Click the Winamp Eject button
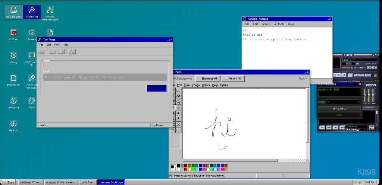This screenshot has width=382, height=185. (x=350, y=75)
